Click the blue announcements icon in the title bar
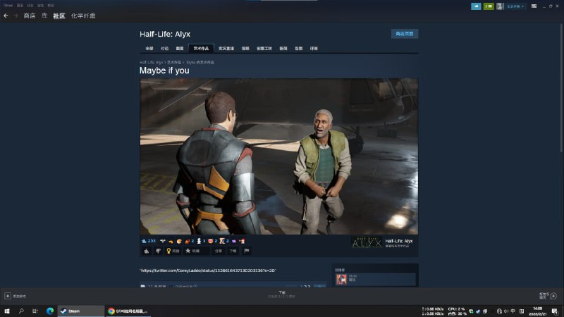This screenshot has width=564, height=317. click(x=476, y=6)
